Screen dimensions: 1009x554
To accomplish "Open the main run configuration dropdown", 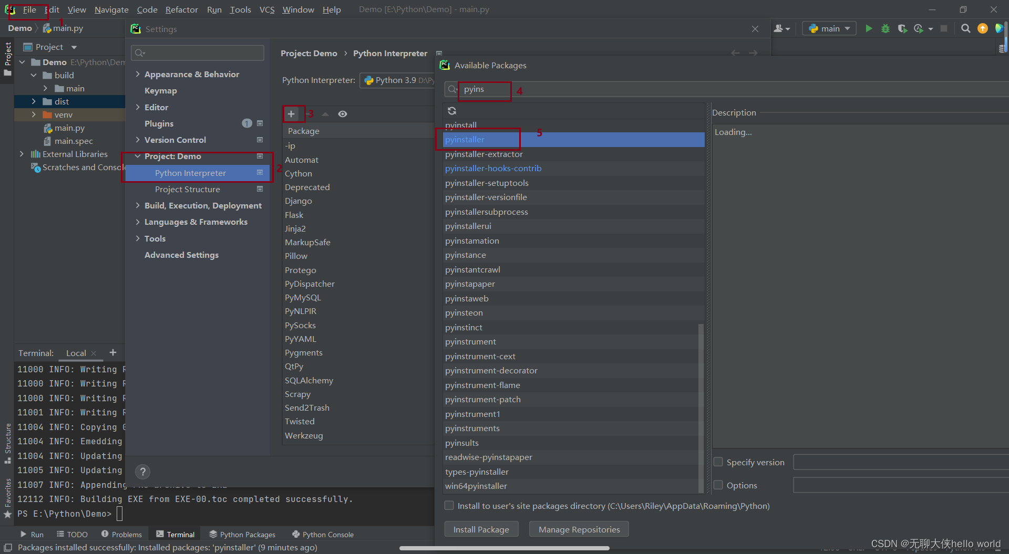I will click(x=829, y=28).
